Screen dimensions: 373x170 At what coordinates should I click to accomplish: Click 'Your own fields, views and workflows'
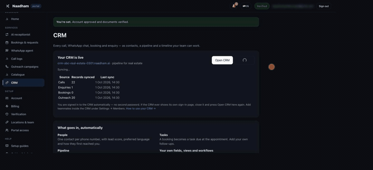[186, 151]
